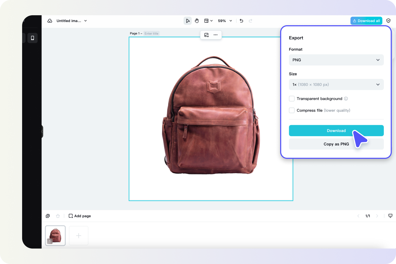396x264 pixels.
Task: Undo the last action
Action: (x=241, y=21)
